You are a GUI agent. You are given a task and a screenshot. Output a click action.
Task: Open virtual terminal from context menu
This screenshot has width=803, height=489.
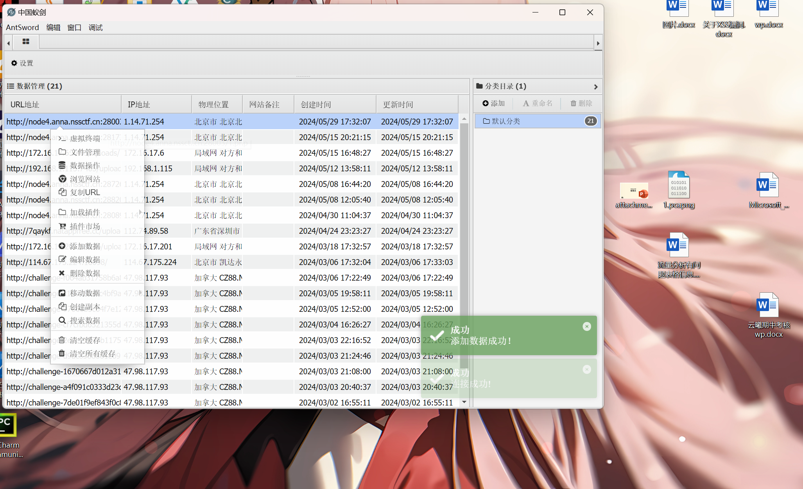84,139
